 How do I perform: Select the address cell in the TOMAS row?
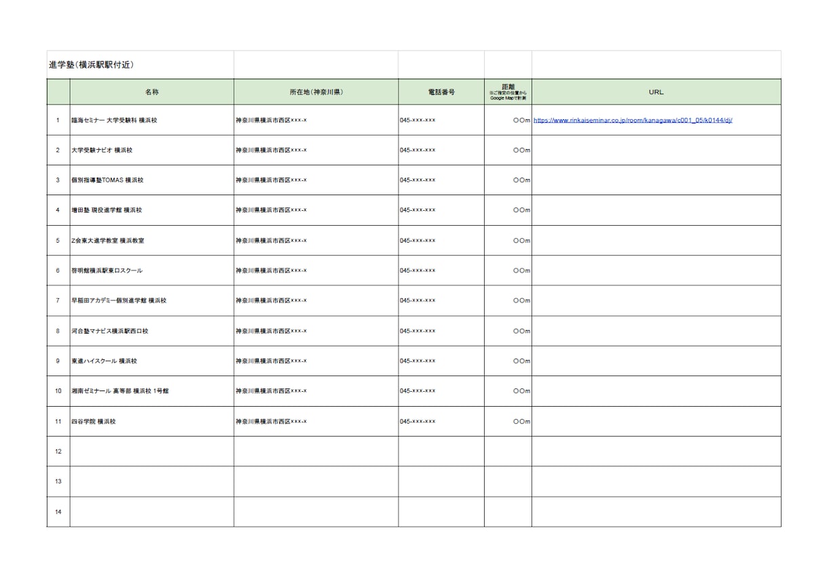[x=316, y=180]
